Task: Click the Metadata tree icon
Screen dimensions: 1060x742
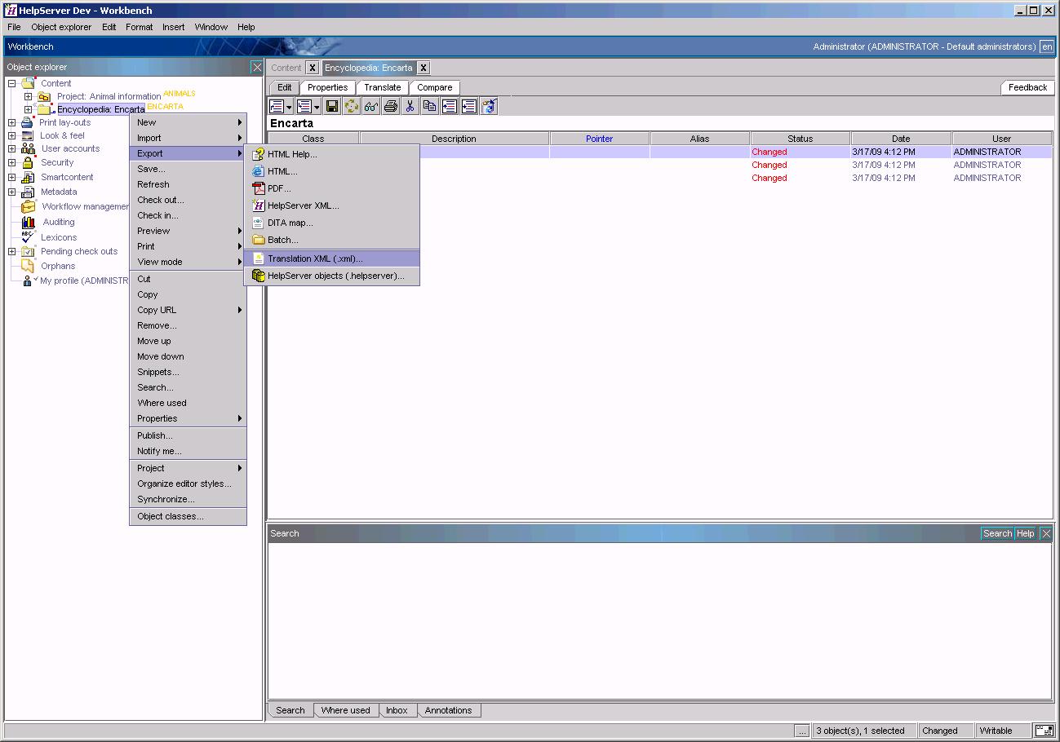Action: [x=28, y=192]
